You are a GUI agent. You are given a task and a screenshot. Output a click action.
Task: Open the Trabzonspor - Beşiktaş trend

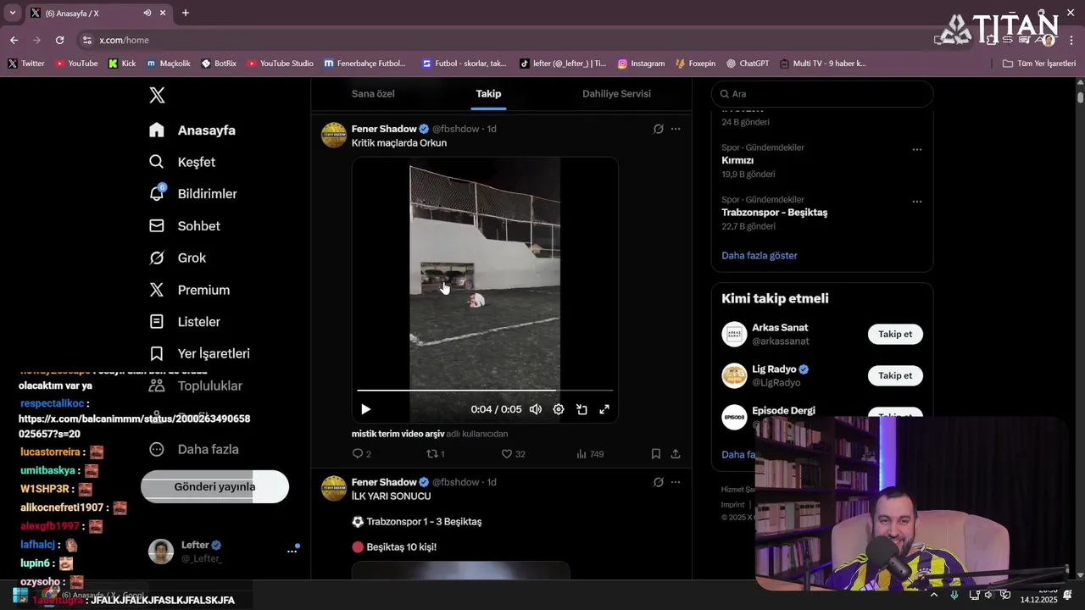point(774,213)
